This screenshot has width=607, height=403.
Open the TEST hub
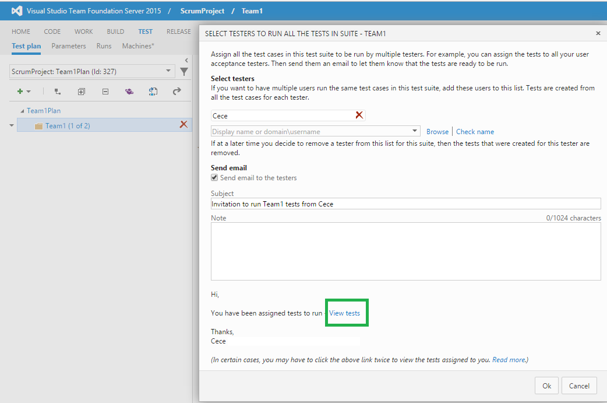coord(146,31)
